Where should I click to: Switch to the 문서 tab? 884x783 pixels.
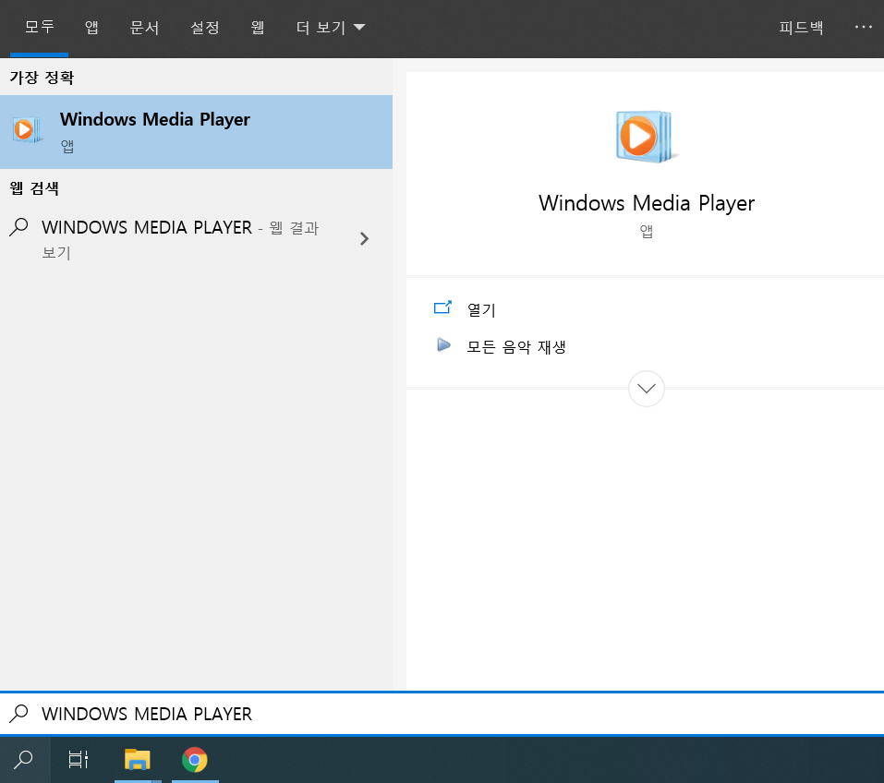[x=144, y=27]
